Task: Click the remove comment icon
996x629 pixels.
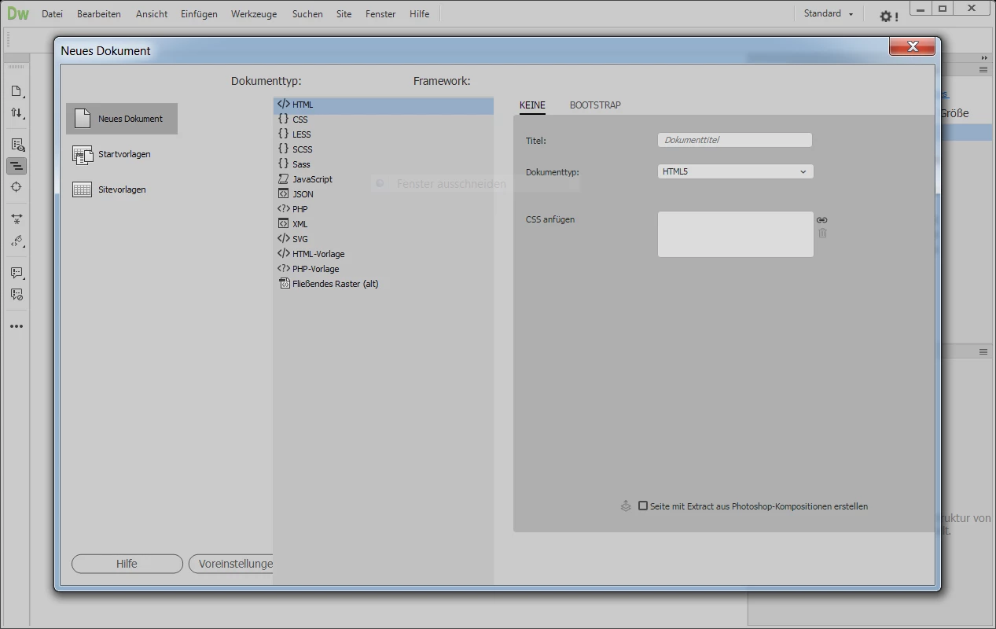Action: click(x=17, y=294)
